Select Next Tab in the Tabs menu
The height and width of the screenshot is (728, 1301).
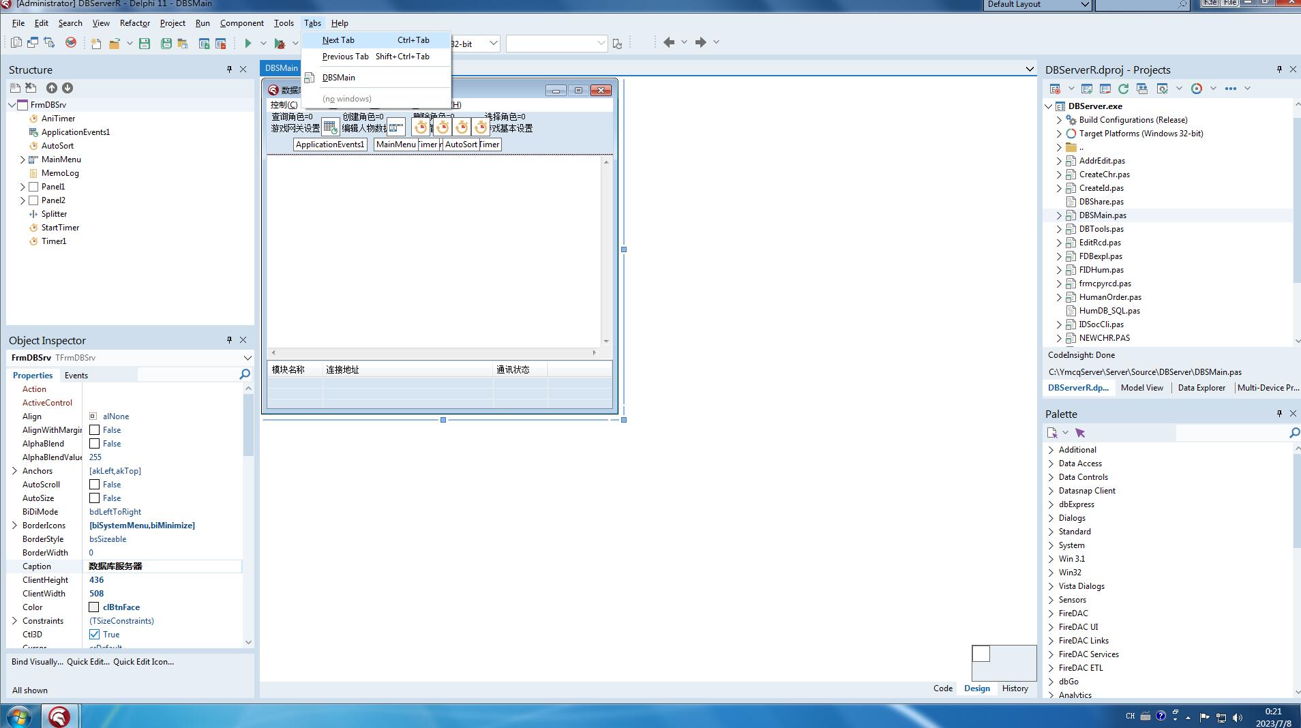pos(376,40)
